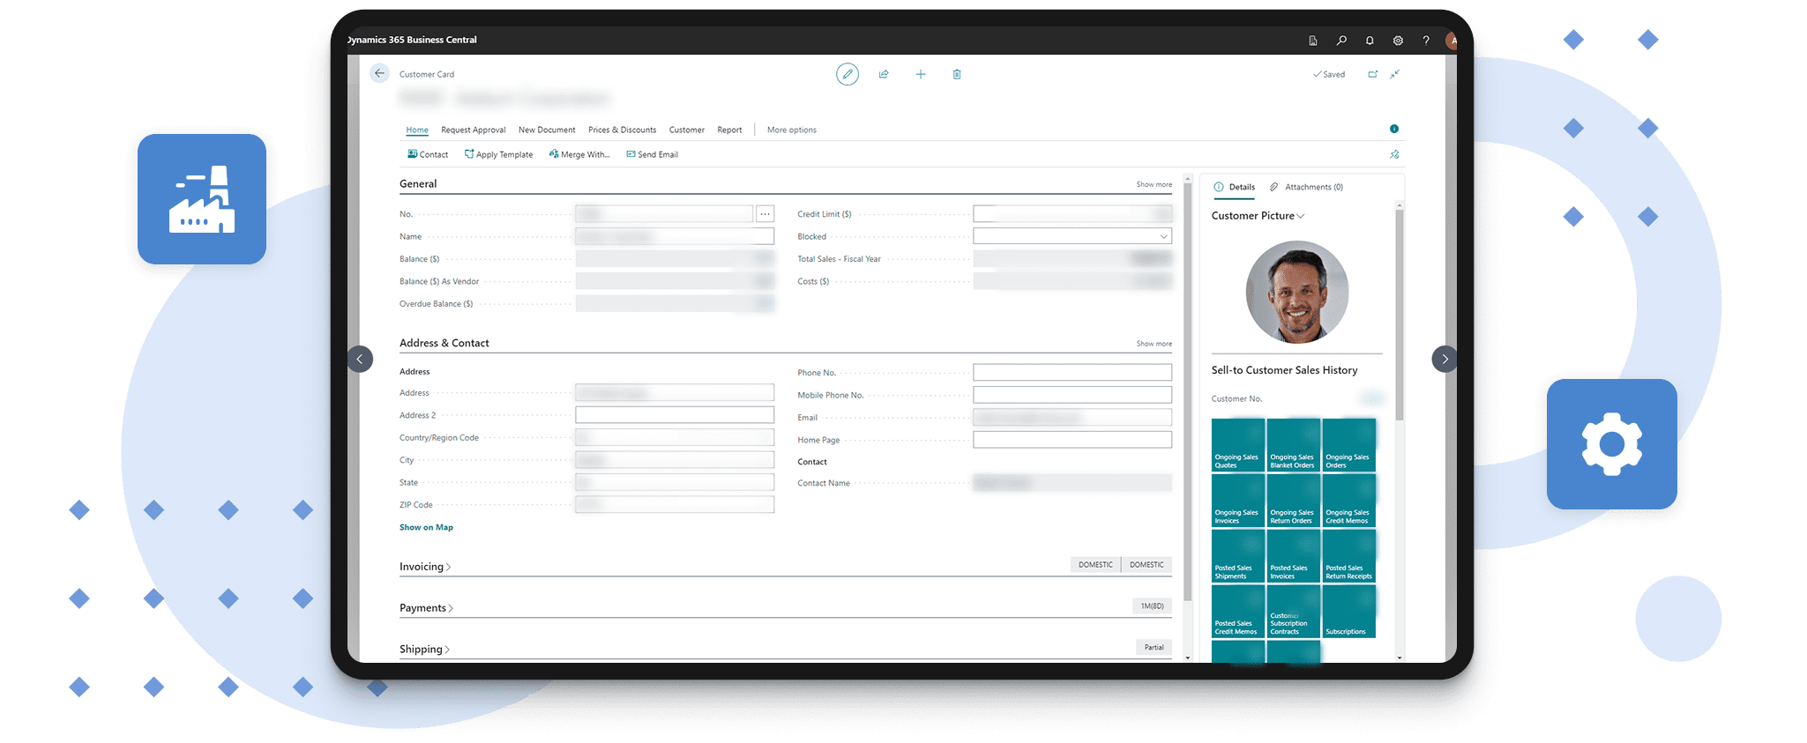Click the Show on Map link
The image size is (1807, 743).
426,527
